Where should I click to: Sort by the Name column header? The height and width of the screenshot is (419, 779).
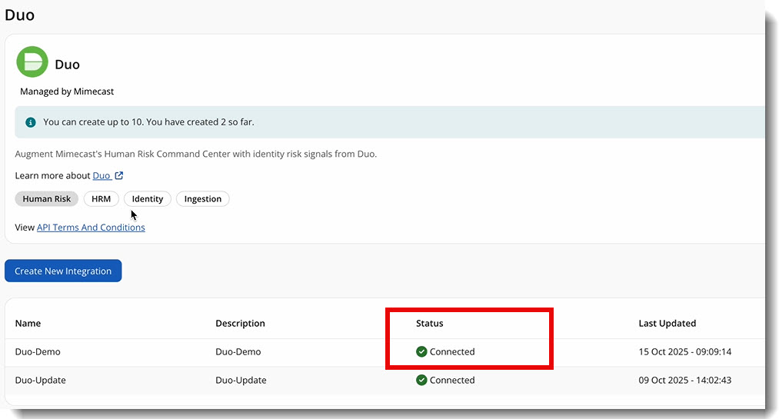tap(28, 324)
